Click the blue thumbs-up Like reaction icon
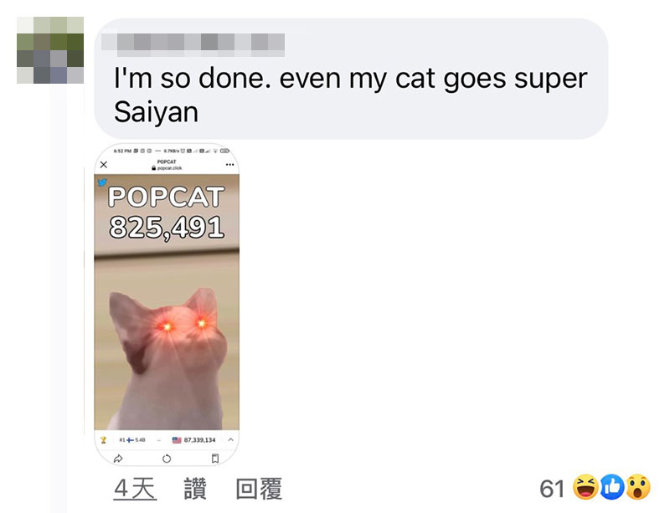 tap(612, 487)
